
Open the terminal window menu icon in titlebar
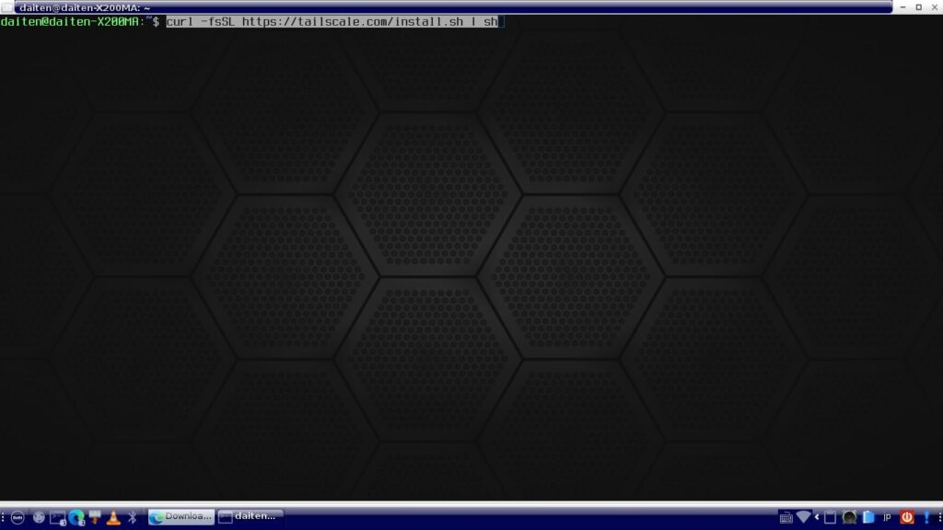click(x=7, y=7)
